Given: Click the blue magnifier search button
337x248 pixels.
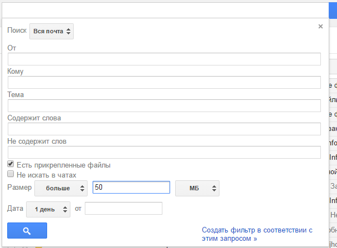Looking at the screenshot, I should [27, 230].
